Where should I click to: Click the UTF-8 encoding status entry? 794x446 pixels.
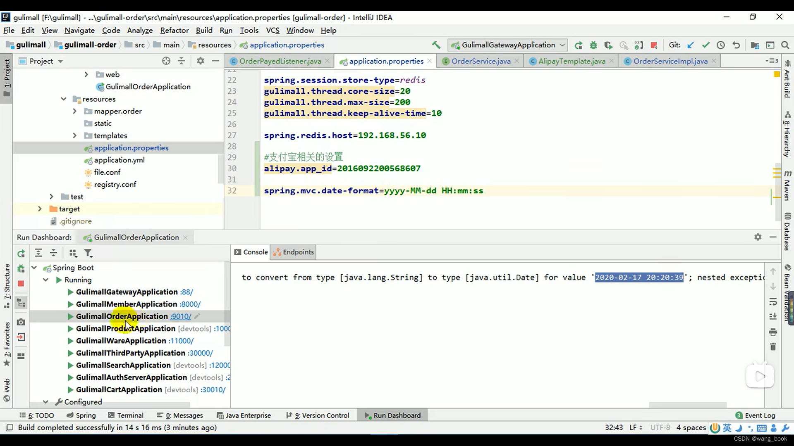(660, 427)
